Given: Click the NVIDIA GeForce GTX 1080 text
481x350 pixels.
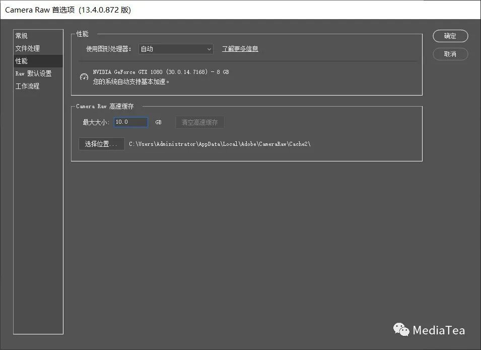Looking at the screenshot, I should 161,72.
